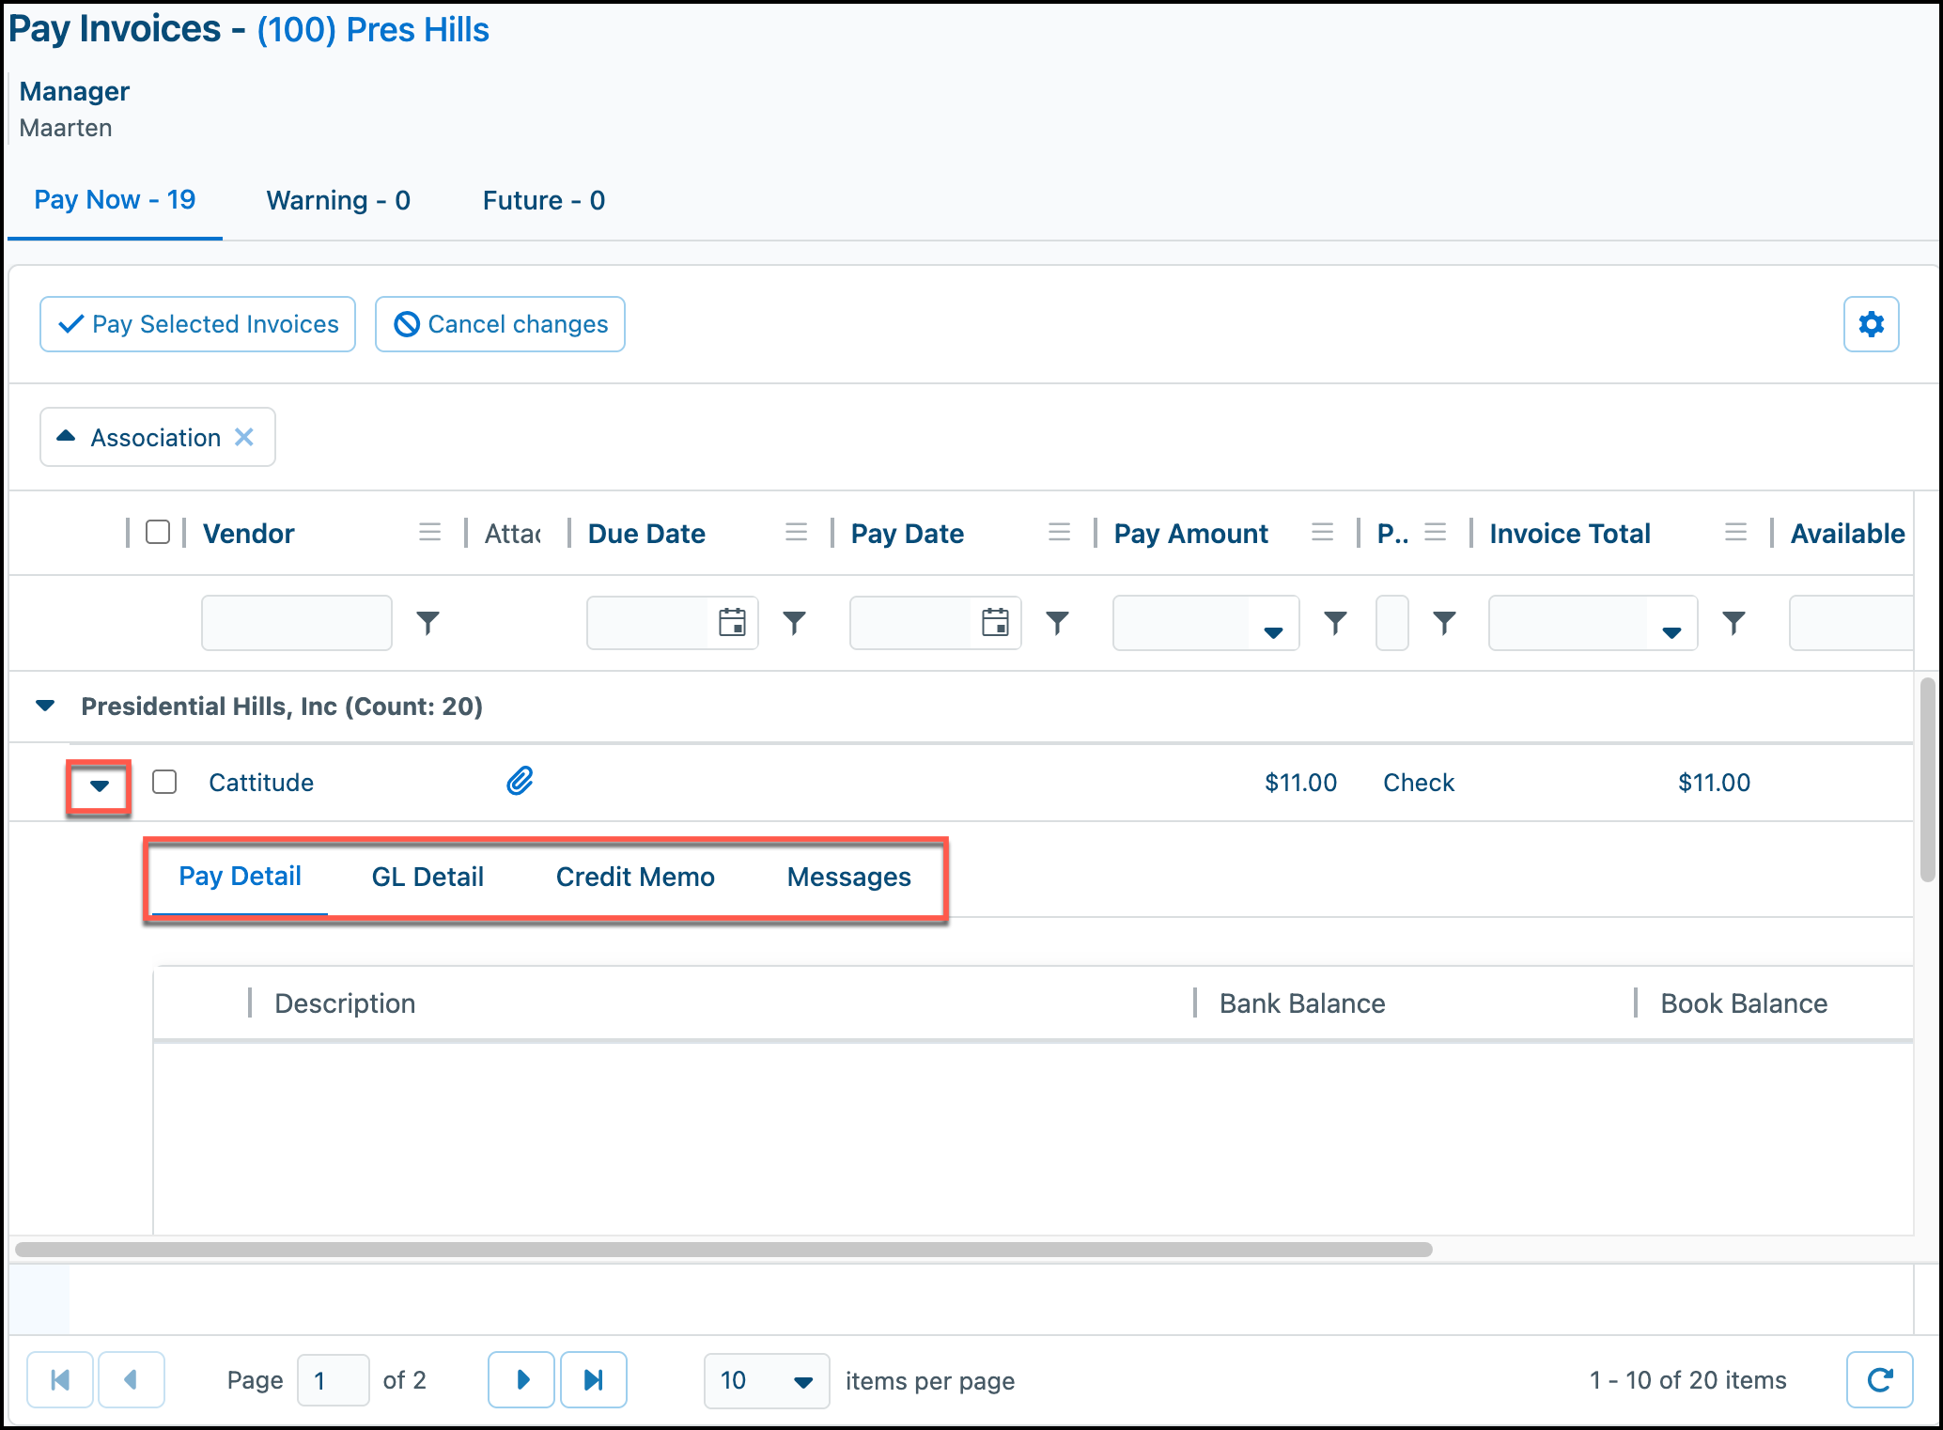Click the Book Balance column header
Image resolution: width=1943 pixels, height=1430 pixels.
(1744, 1003)
